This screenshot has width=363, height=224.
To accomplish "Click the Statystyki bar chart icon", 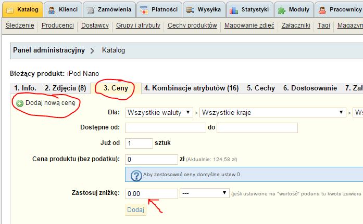I will pos(234,10).
